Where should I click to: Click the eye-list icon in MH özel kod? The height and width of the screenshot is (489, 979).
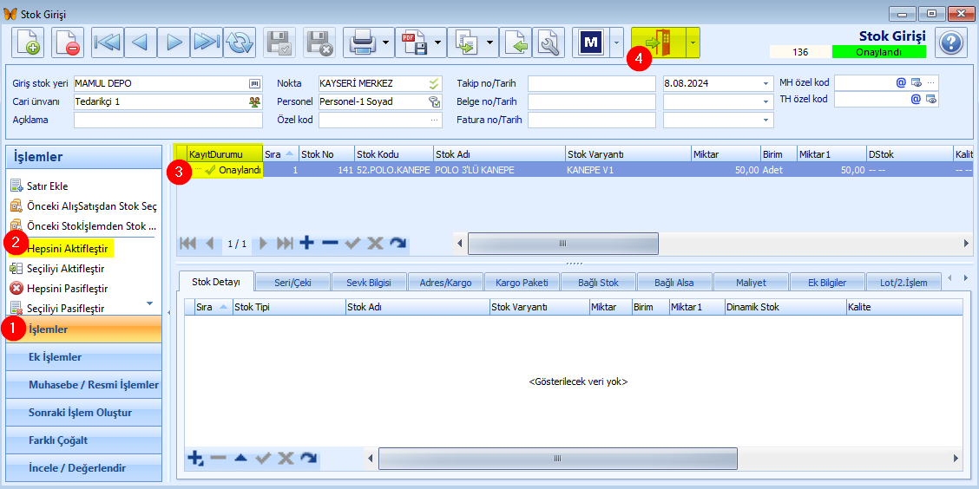917,82
